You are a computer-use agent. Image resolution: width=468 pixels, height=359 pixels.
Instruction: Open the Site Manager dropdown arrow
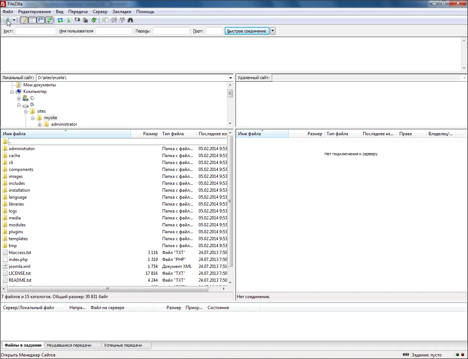click(x=14, y=20)
